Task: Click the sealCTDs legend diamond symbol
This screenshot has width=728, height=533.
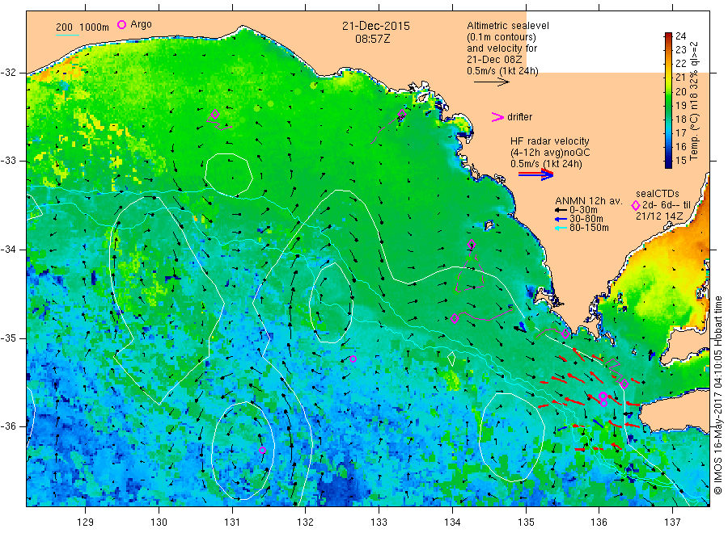Action: 636,205
